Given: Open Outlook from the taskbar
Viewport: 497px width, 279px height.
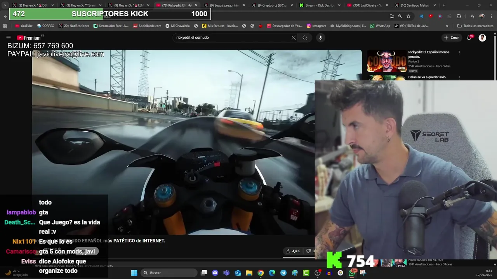Looking at the screenshot, I should (x=238, y=273).
